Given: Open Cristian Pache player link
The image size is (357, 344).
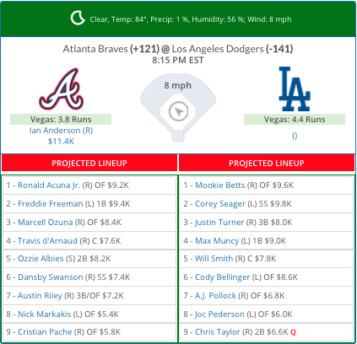Looking at the screenshot, I should (45, 332).
